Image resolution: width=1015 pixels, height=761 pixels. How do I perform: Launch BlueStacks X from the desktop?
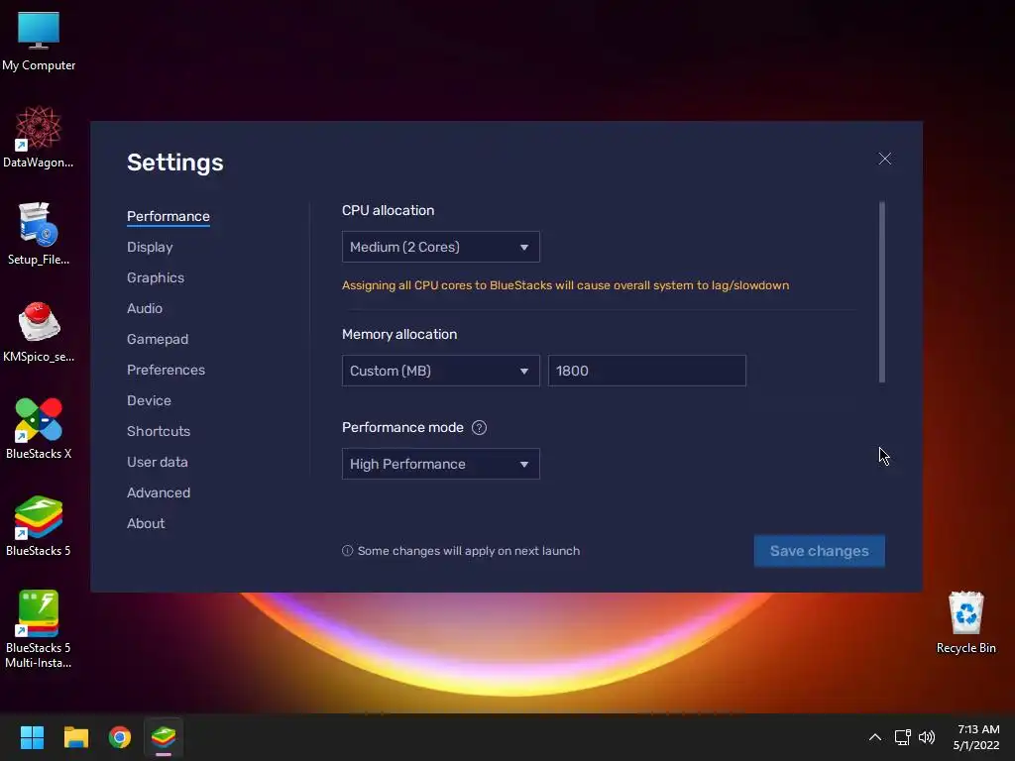39,428
